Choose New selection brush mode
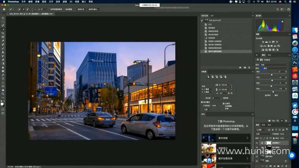 point(19,9)
